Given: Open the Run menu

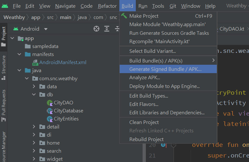Looking at the screenshot, I should pos(143,6).
